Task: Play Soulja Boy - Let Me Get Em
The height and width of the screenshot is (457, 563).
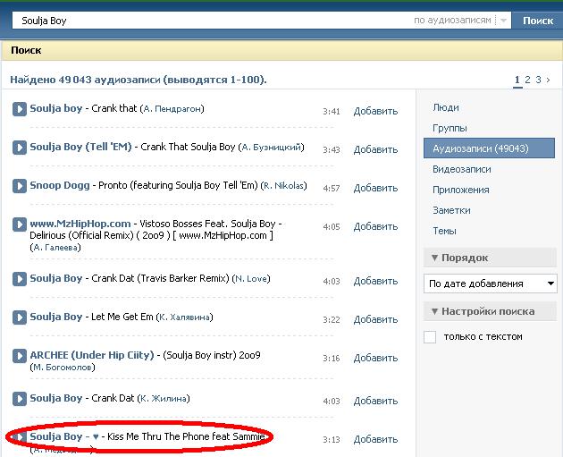Action: tap(20, 317)
